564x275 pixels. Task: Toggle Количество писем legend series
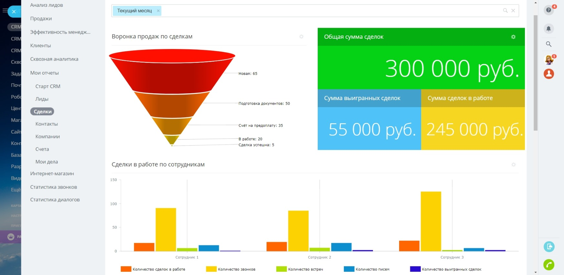(x=367, y=269)
